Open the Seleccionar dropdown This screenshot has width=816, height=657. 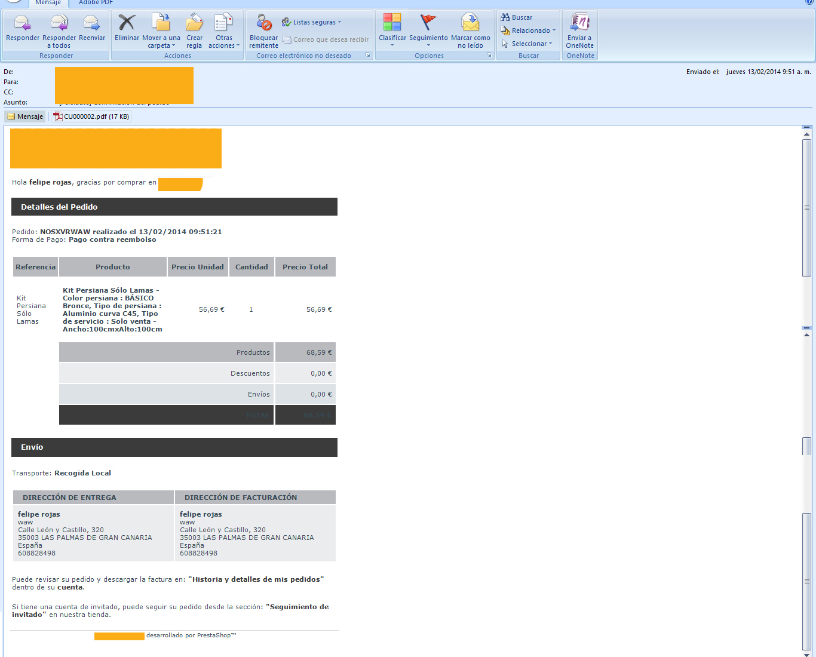pyautogui.click(x=526, y=44)
